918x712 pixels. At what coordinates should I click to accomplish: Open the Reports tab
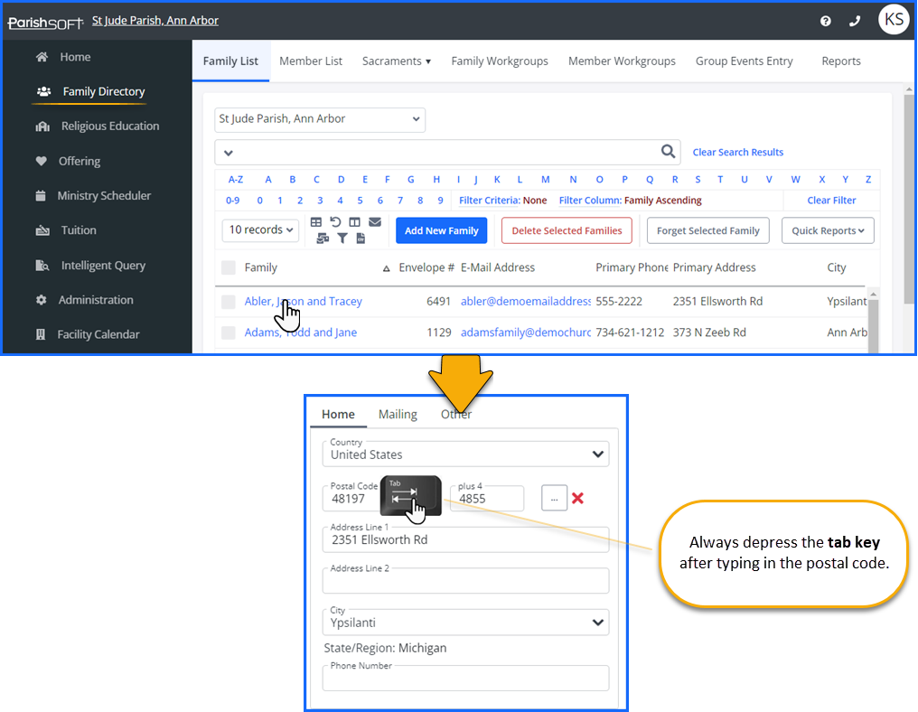coord(840,61)
